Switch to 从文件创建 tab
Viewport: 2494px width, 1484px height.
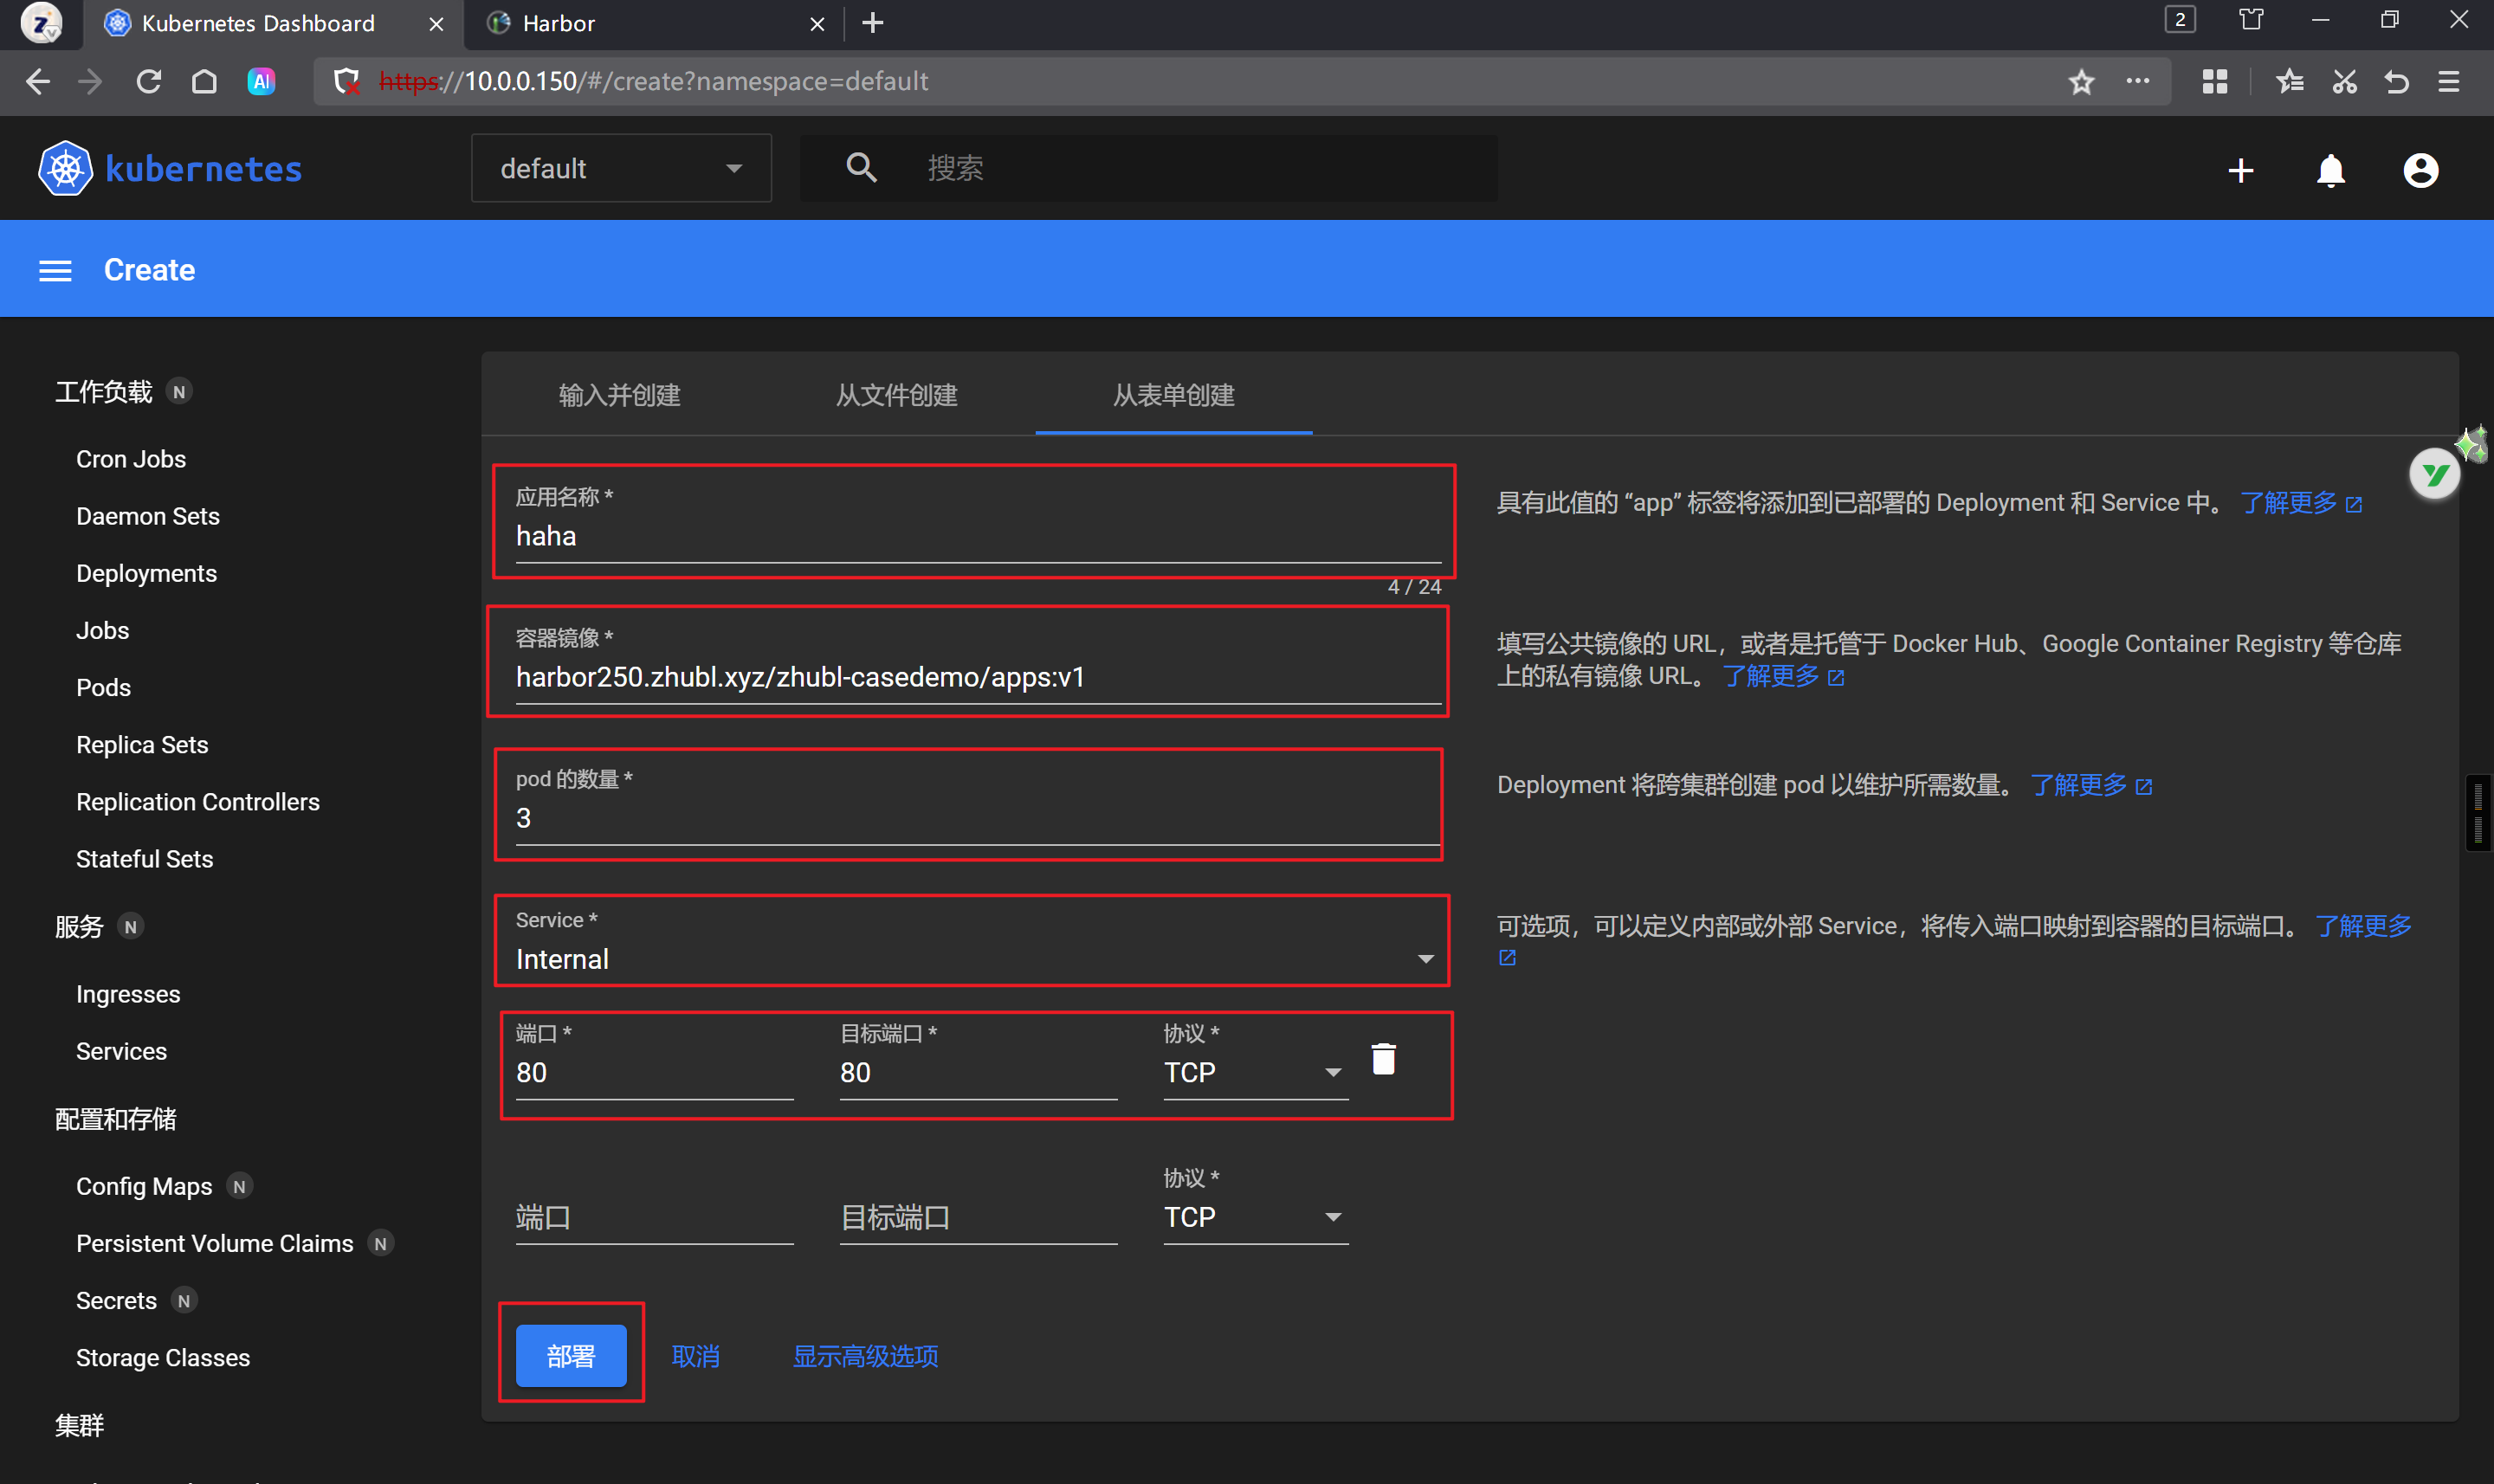896,395
